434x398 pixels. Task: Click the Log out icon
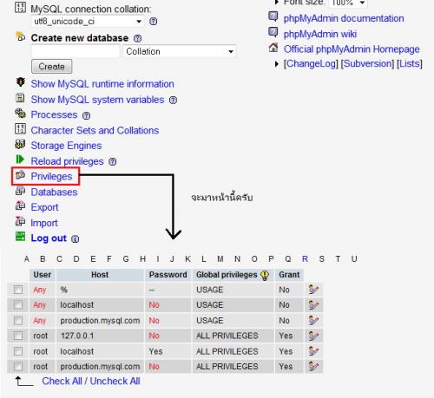click(20, 237)
